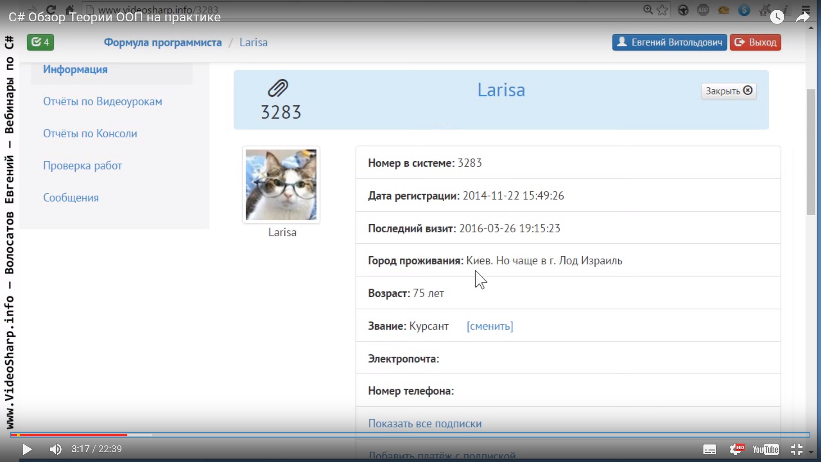This screenshot has height=462, width=821.
Task: Click the cookie extension icon
Action: (x=724, y=10)
